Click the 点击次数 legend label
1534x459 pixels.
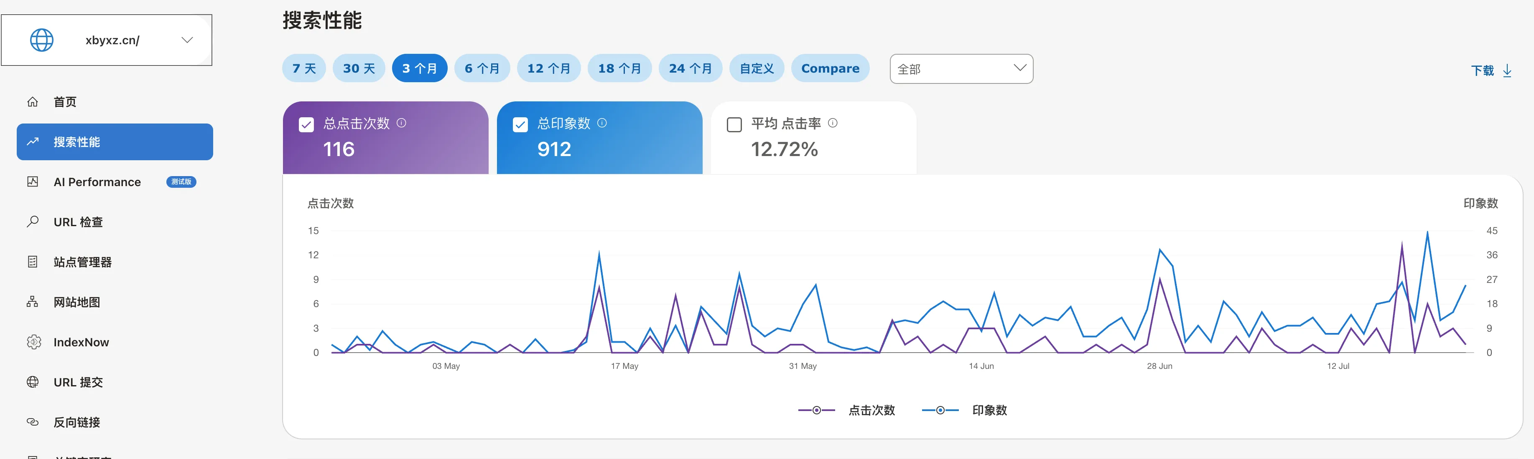click(872, 410)
